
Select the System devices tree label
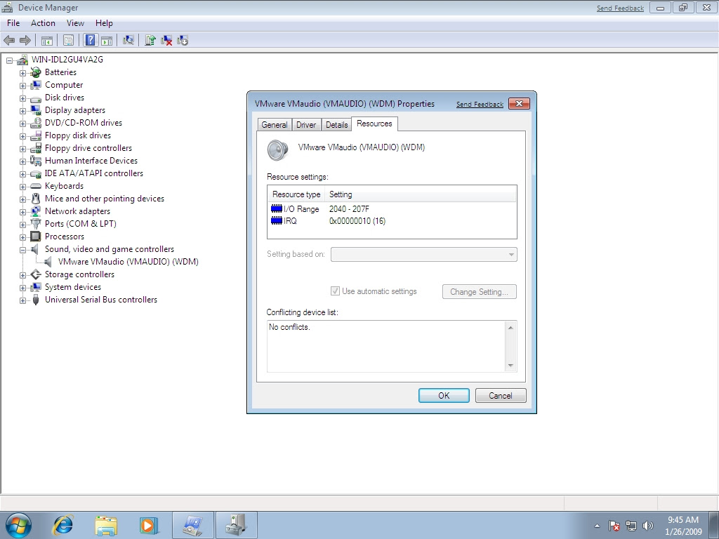(x=73, y=287)
